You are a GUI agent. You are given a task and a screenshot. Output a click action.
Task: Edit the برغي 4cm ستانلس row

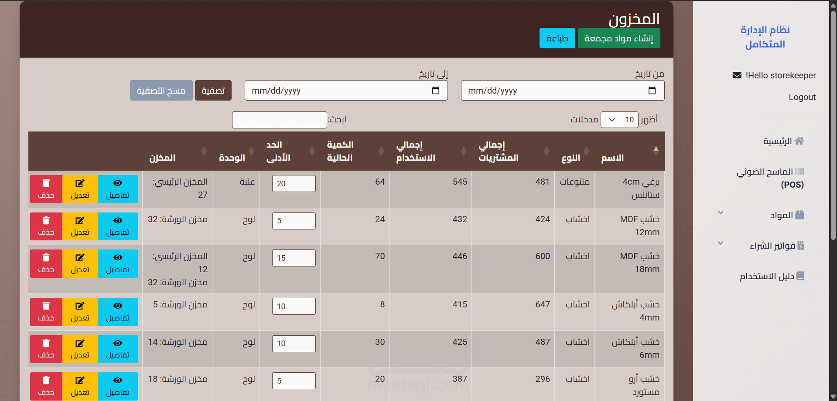tap(80, 189)
